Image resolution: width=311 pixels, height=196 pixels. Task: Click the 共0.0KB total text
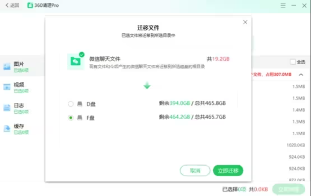258,189
